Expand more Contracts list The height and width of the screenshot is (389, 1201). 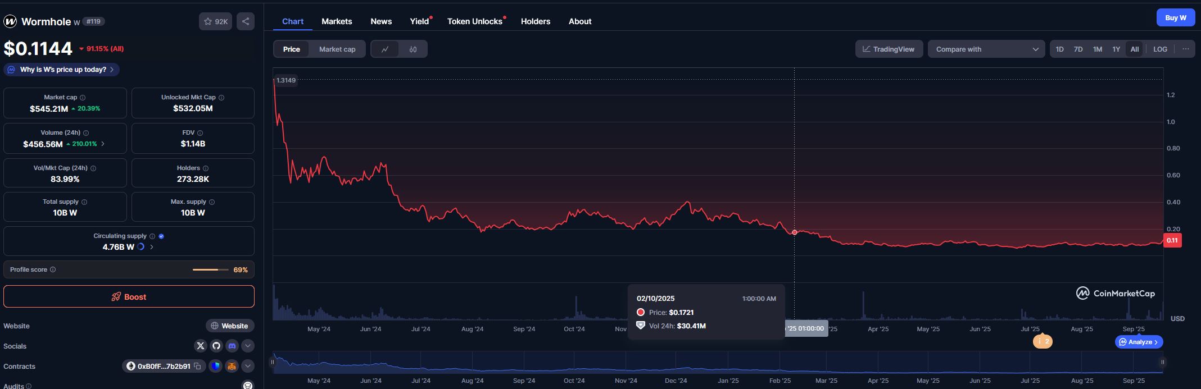click(x=247, y=366)
